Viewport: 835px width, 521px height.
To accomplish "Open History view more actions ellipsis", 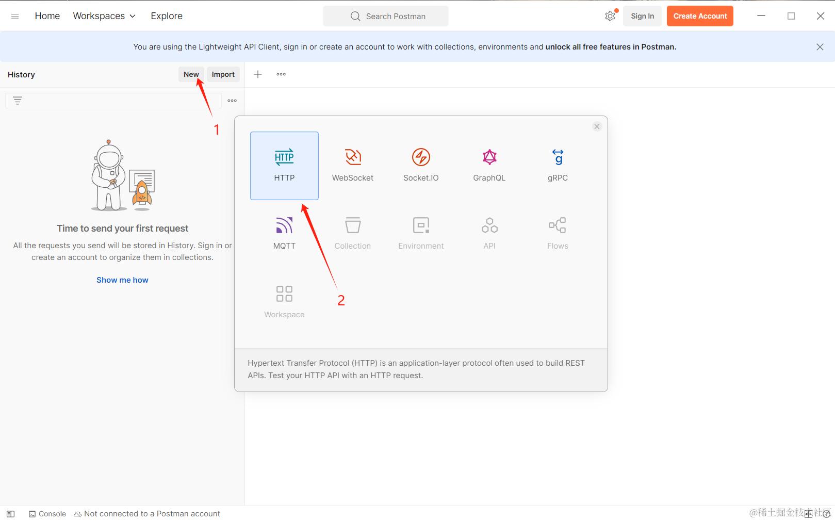I will (x=232, y=101).
